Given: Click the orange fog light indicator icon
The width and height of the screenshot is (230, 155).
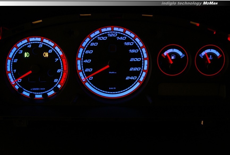Looking at the screenshot, I should pyautogui.click(x=46, y=55).
